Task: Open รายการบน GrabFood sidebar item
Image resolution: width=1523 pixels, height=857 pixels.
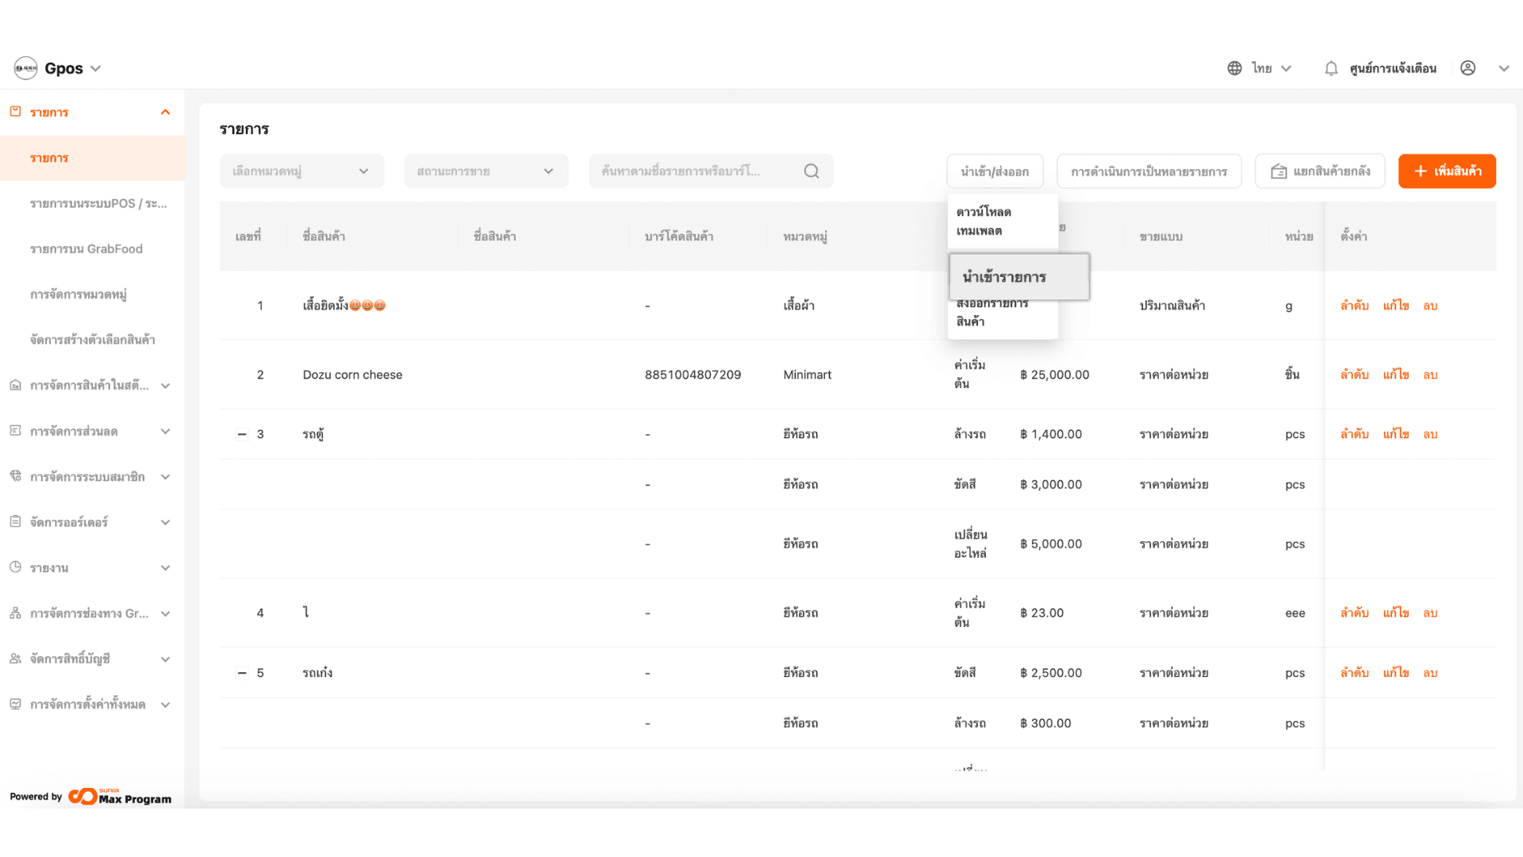Action: click(x=86, y=249)
